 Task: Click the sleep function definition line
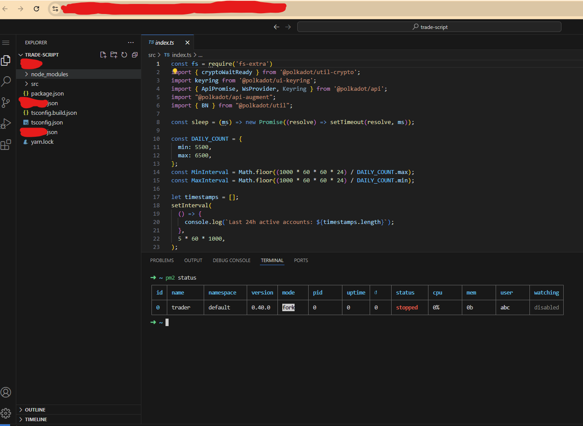pos(293,122)
